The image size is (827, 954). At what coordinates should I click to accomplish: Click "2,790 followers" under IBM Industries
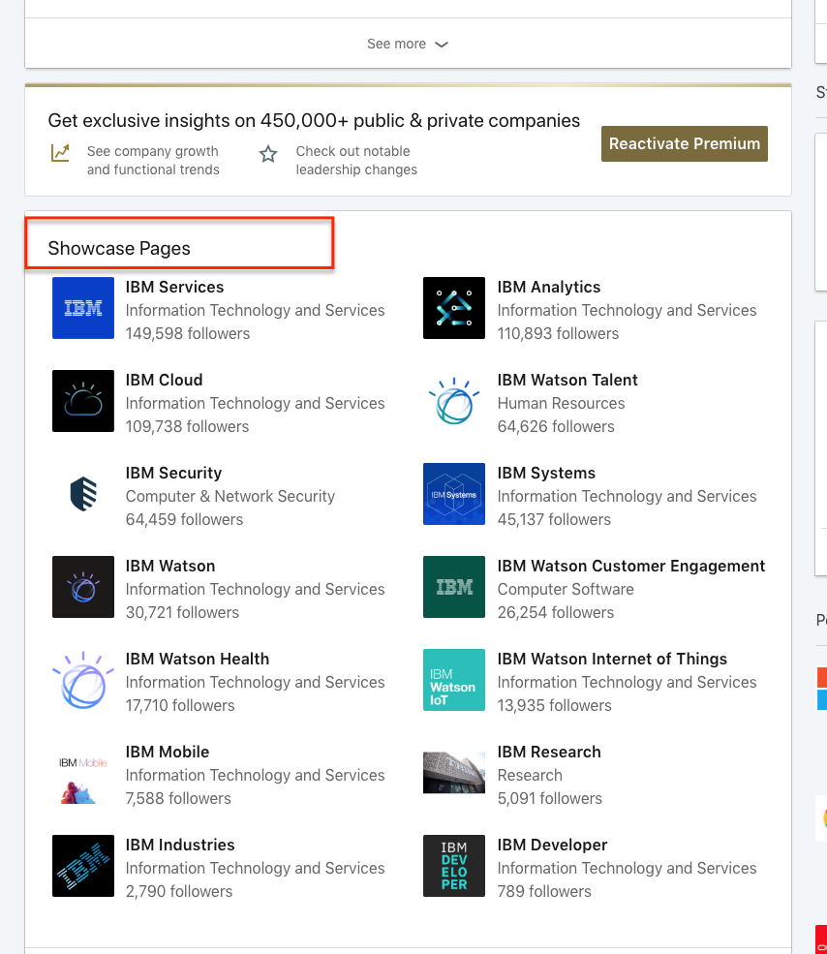pyautogui.click(x=179, y=893)
